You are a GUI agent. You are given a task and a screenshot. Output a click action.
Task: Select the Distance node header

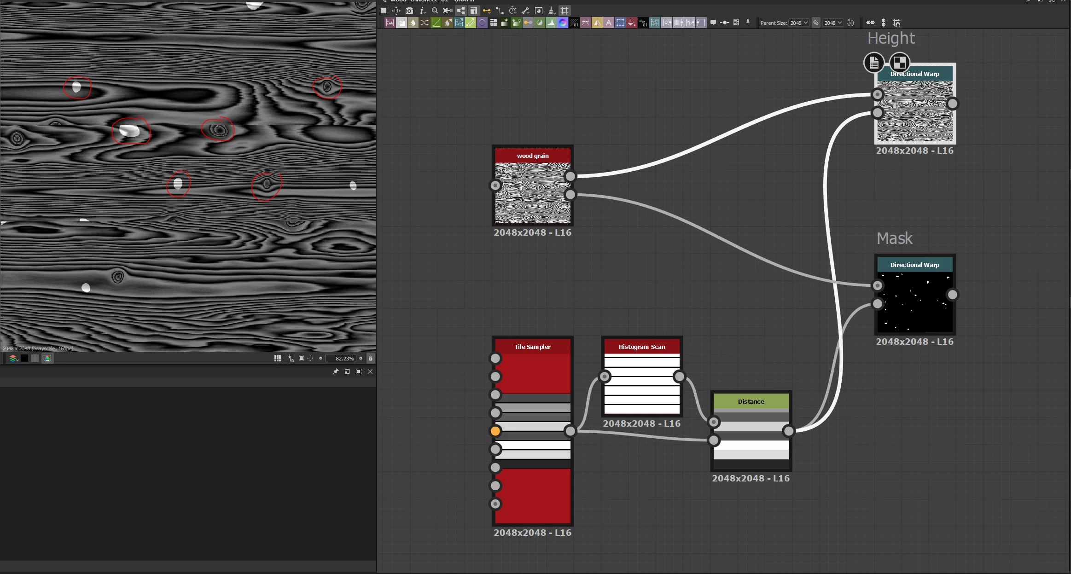[751, 401]
